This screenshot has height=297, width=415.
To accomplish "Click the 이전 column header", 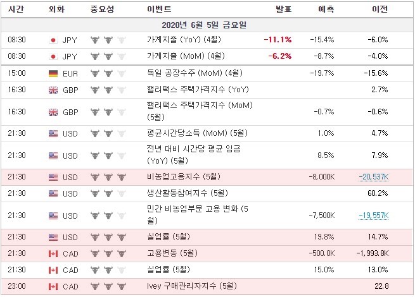I will [x=380, y=9].
